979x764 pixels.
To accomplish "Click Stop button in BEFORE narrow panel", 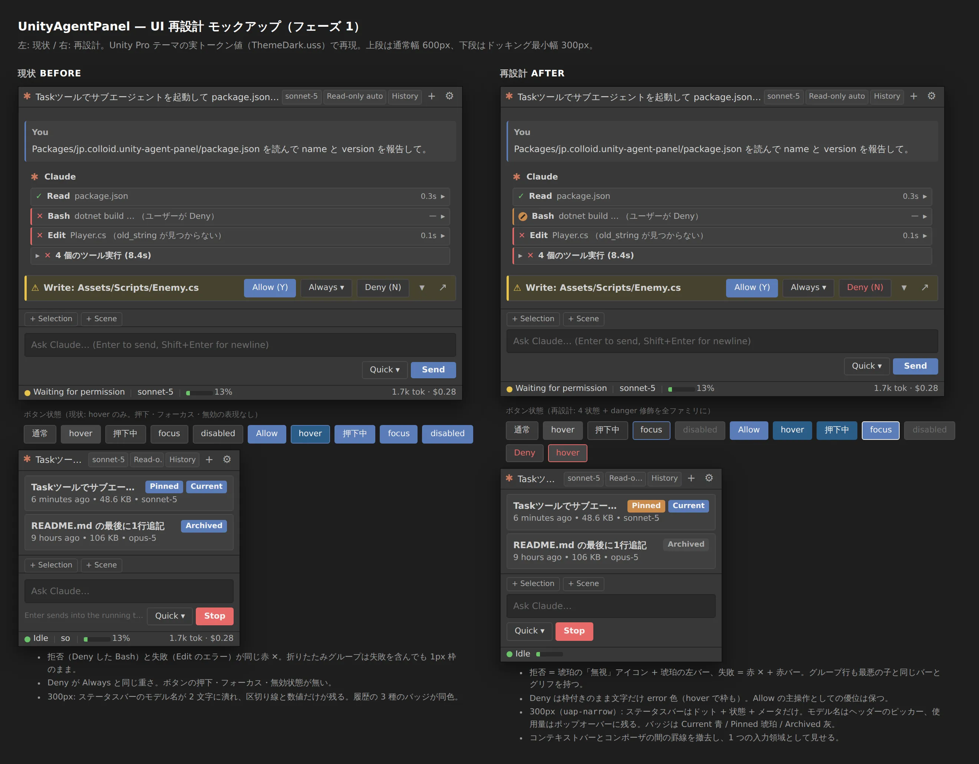I will (x=214, y=616).
